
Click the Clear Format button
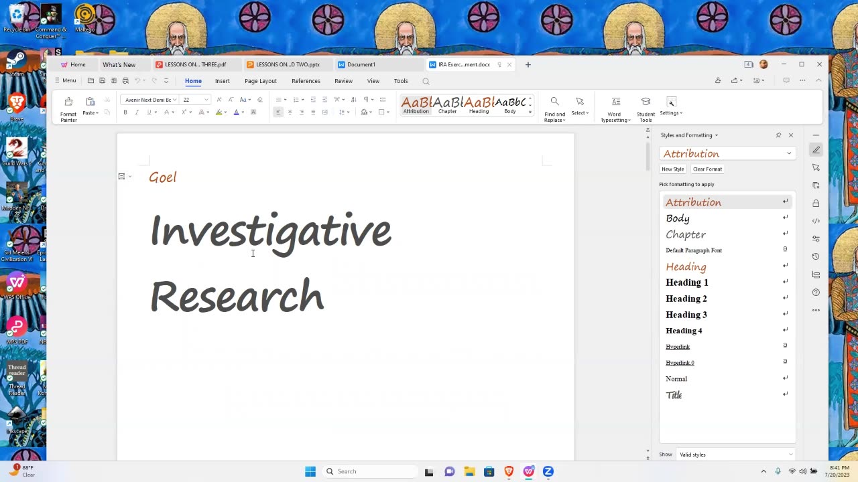[707, 169]
